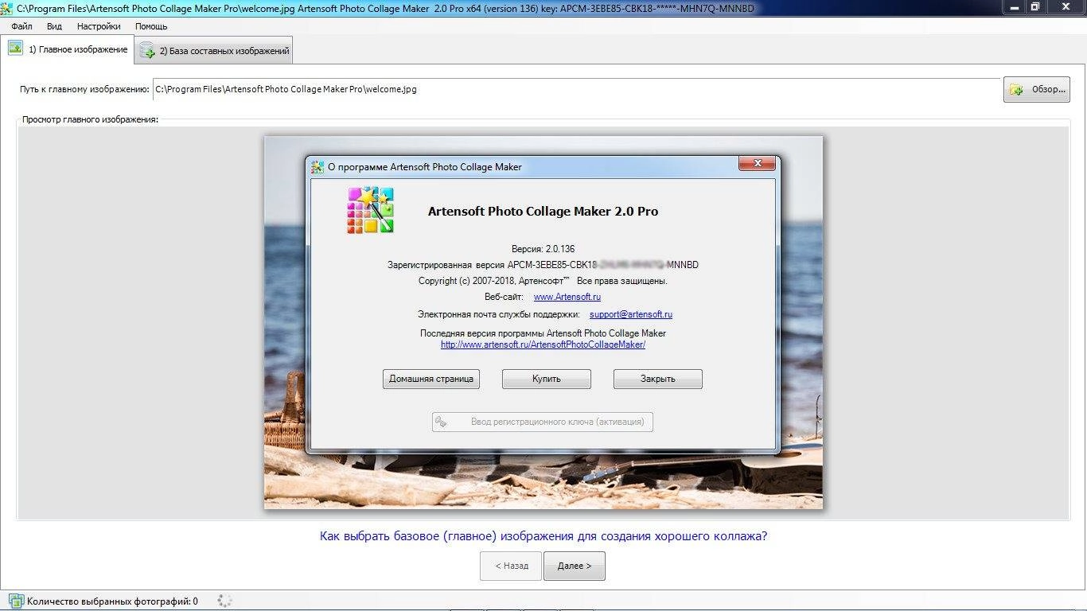
Task: Click the folder icon on Обзор button
Action: pyautogui.click(x=1016, y=90)
